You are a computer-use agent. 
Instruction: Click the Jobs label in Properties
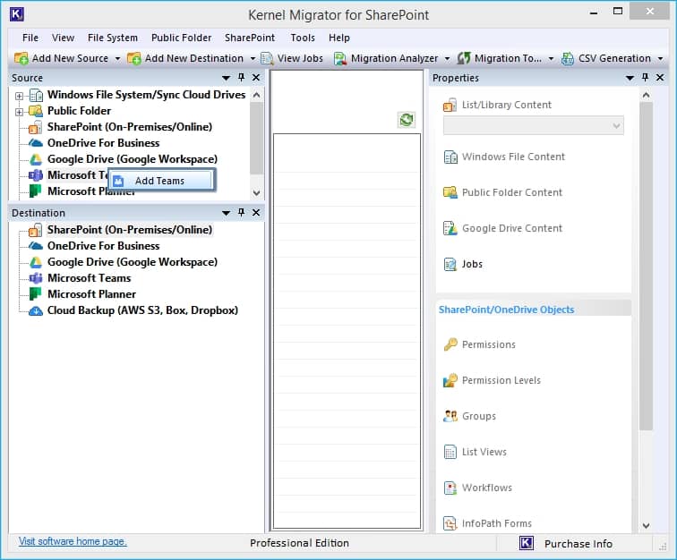(x=472, y=264)
